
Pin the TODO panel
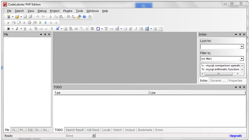[x=240, y=87]
